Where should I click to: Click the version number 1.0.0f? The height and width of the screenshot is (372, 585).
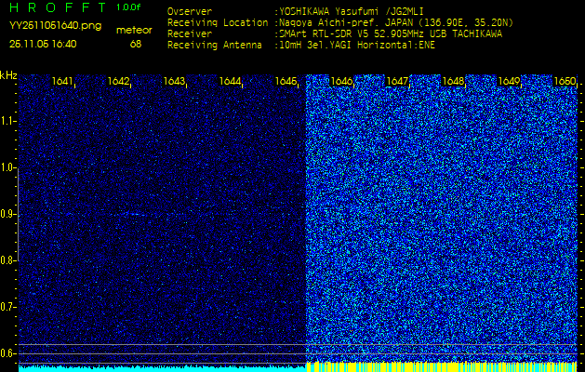pyautogui.click(x=128, y=7)
